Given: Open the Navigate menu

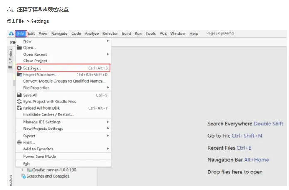Looking at the screenshot, I should 59,34.
